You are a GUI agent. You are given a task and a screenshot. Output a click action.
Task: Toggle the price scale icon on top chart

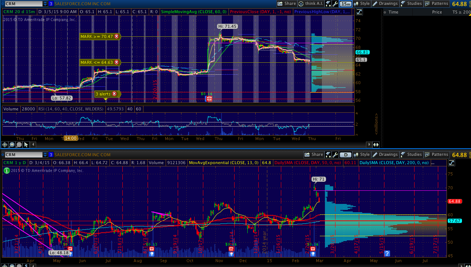[359, 12]
